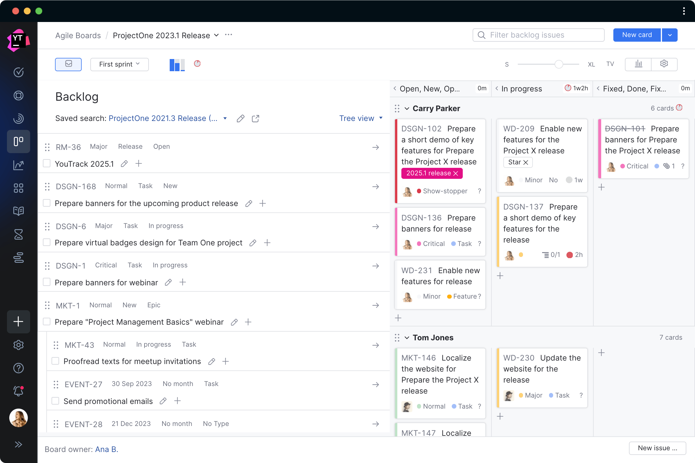Open the Knowledge Base book icon

click(18, 211)
